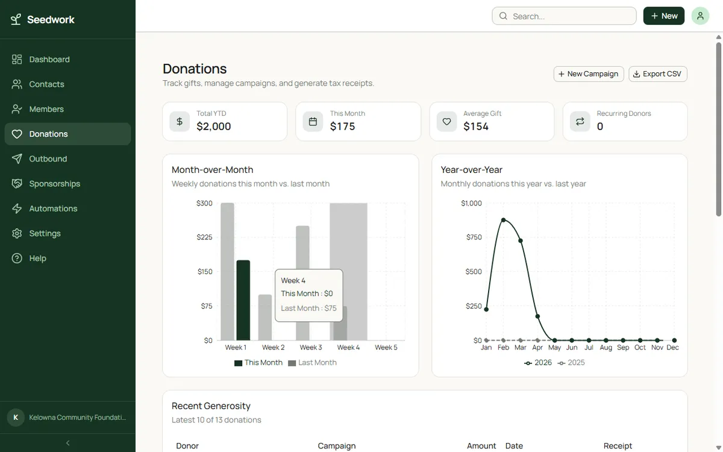
Task: Toggle the This Month legend entry
Action: coord(258,362)
